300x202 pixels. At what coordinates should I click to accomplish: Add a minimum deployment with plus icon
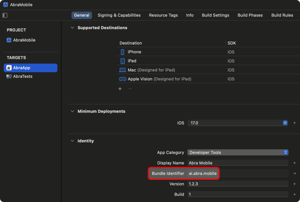pos(294,123)
